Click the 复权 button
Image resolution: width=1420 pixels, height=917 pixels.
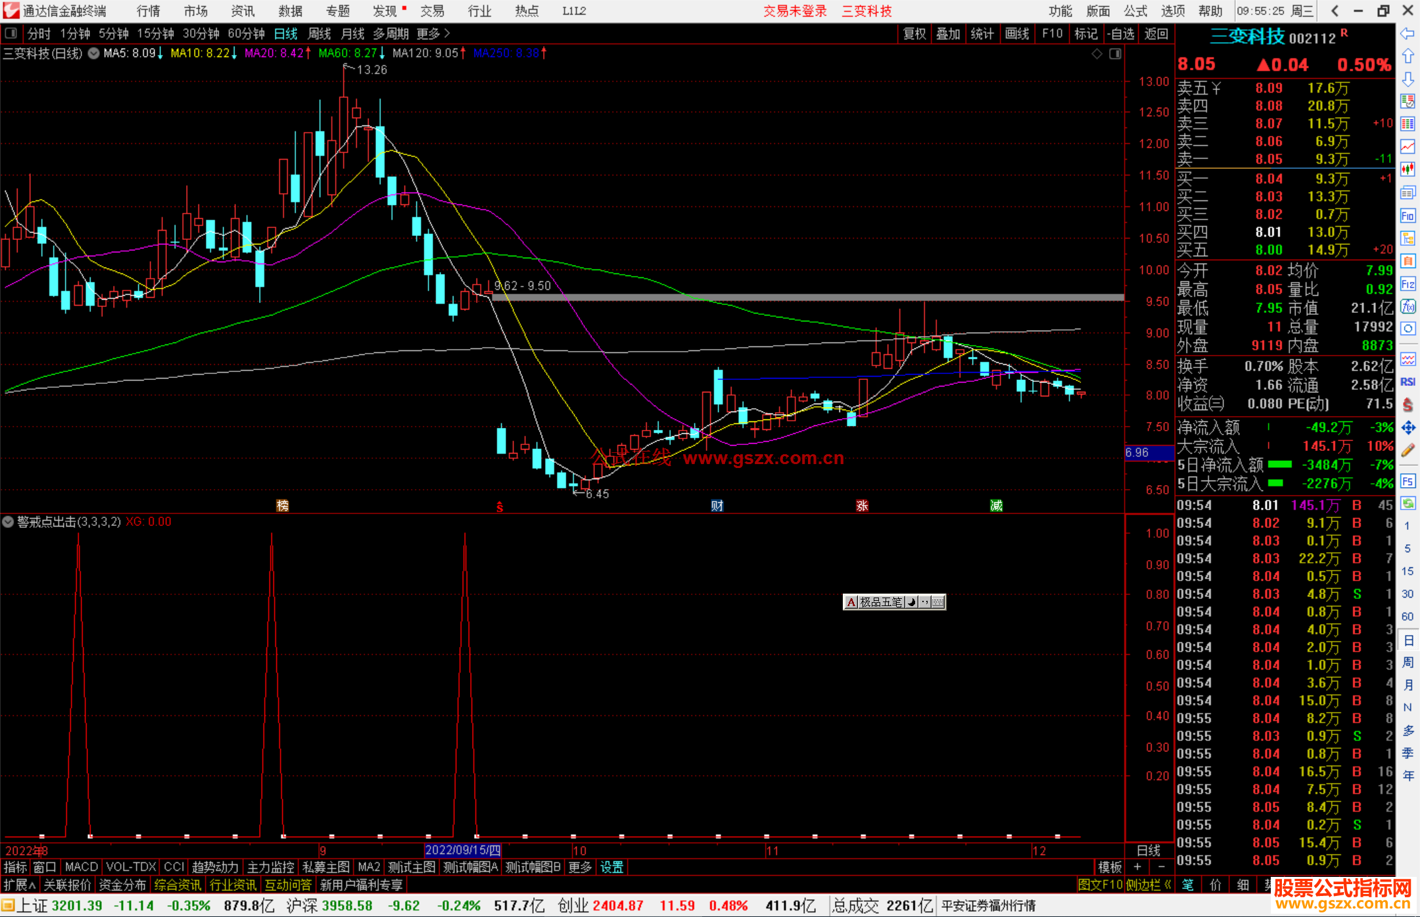click(x=914, y=34)
